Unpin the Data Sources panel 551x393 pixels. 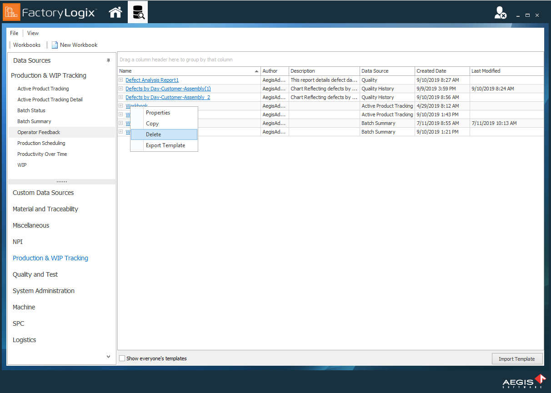[108, 60]
